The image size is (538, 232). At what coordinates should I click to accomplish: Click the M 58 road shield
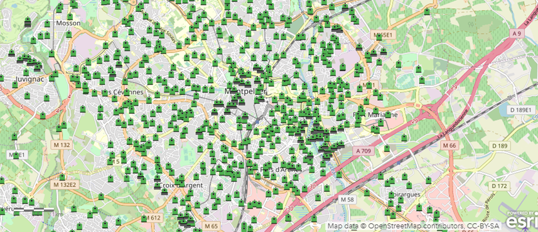pos(347,199)
